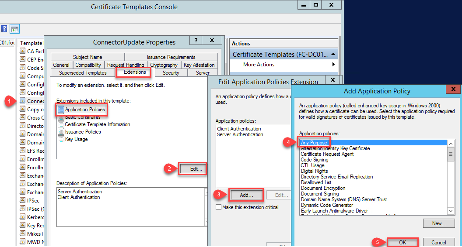Screen dimensions: 462x247
Task: Collapse the Certificate Templates actions section
Action: [333, 55]
